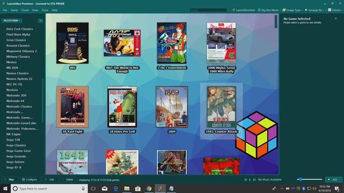The width and height of the screenshot is (344, 193).
Task: Select the 10-Yard Fight box art
Action: pos(73,107)
